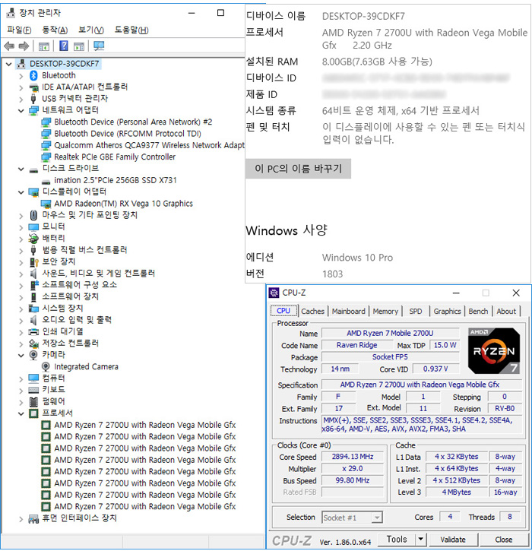532x551 pixels.
Task: Click the 마우스 및 기타 포인팅 장치 icon
Action: [x=33, y=215]
